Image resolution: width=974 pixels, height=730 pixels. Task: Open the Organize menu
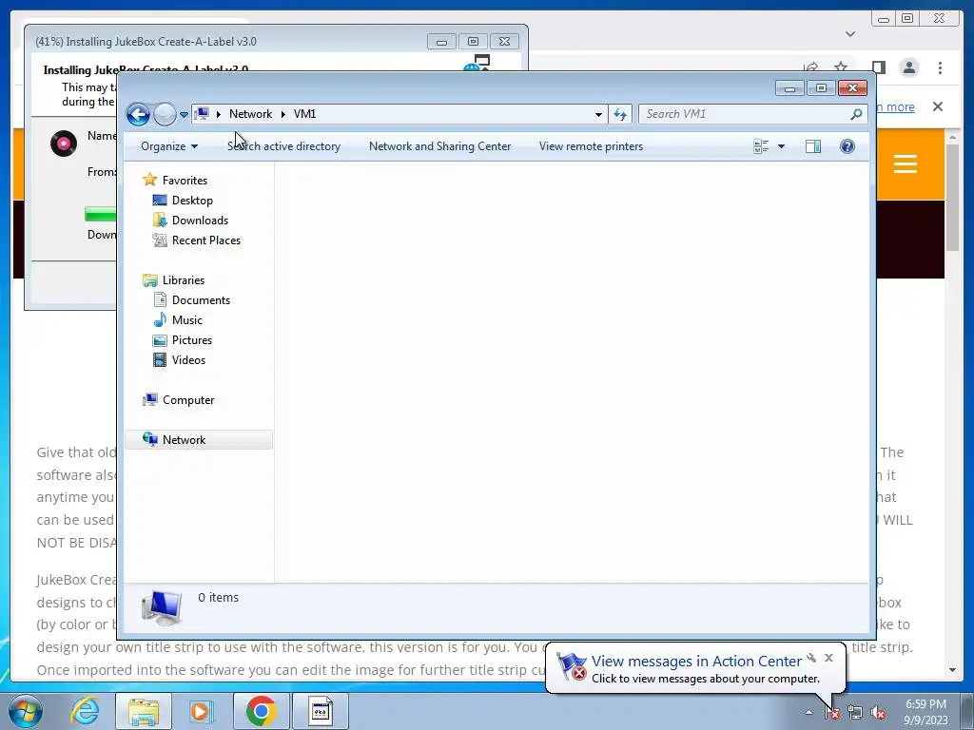tap(169, 146)
